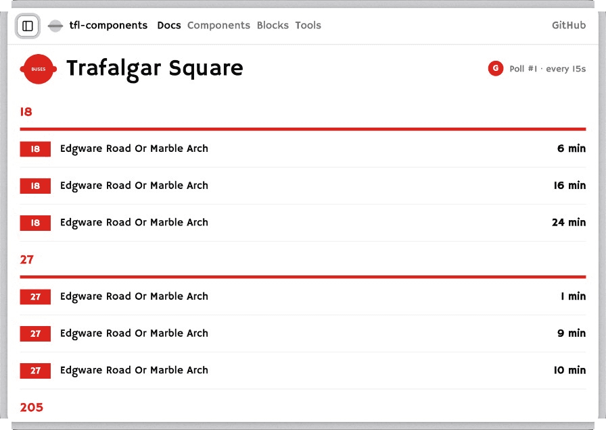Select Edgware Road destination in 16 min row
The height and width of the screenshot is (430, 606).
134,186
